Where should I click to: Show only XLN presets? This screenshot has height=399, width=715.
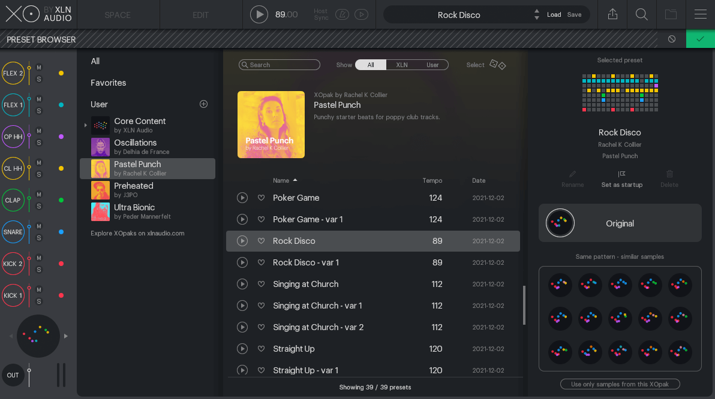pyautogui.click(x=402, y=65)
